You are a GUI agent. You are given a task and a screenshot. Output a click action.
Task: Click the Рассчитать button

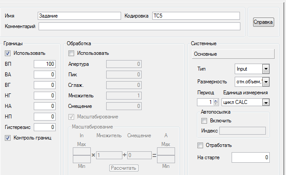[124, 168]
